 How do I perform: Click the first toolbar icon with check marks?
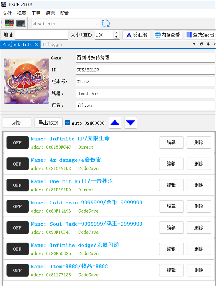(x=9, y=23)
